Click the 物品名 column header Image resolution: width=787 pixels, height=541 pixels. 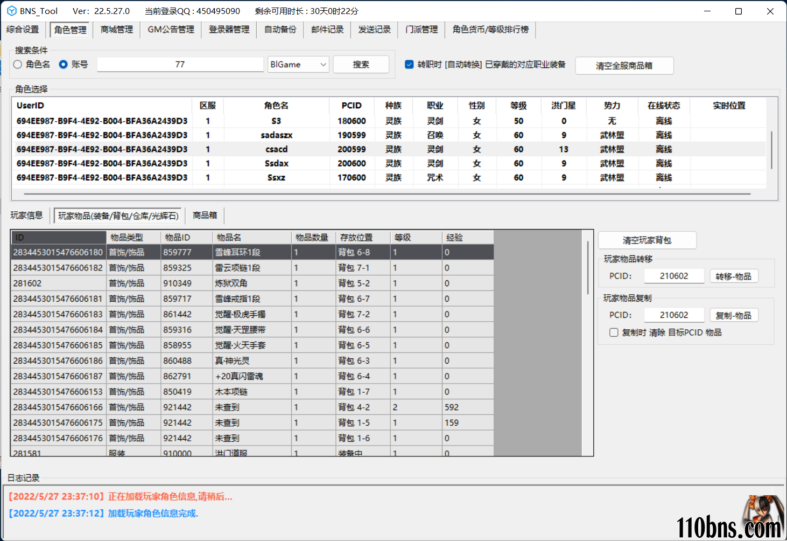252,238
